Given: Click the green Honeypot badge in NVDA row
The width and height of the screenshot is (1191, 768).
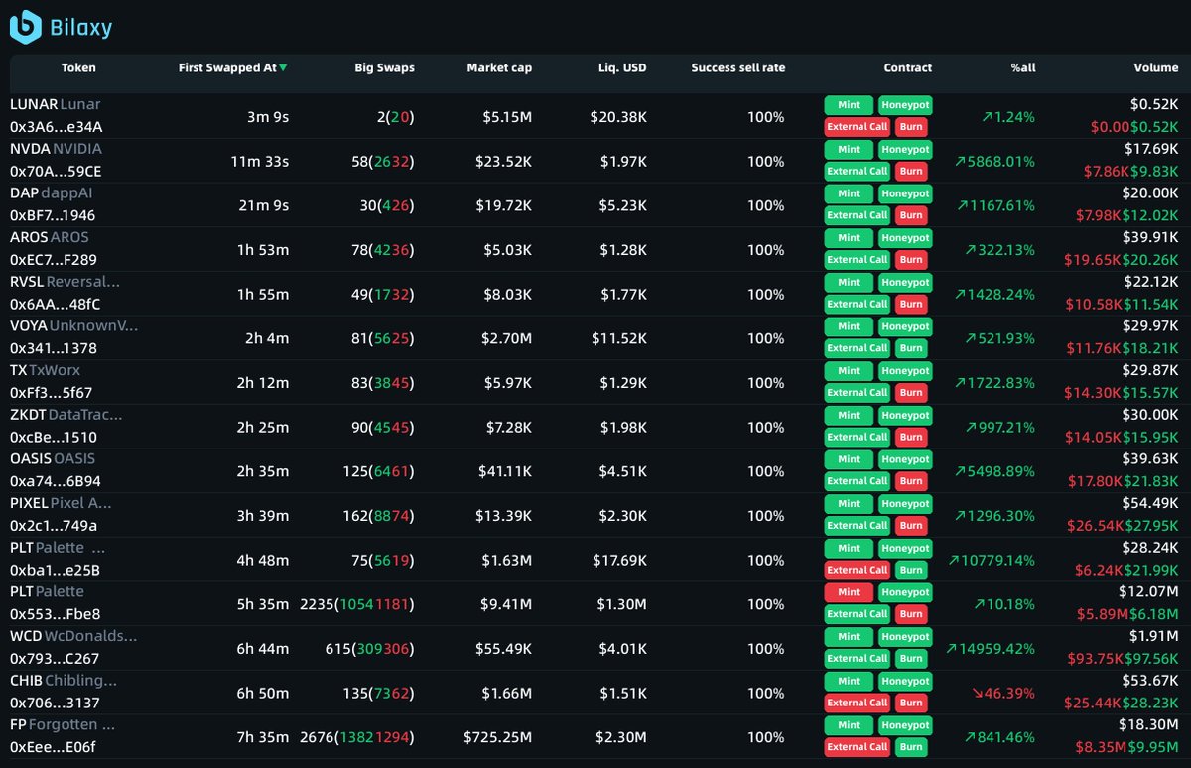Looking at the screenshot, I should tap(905, 149).
